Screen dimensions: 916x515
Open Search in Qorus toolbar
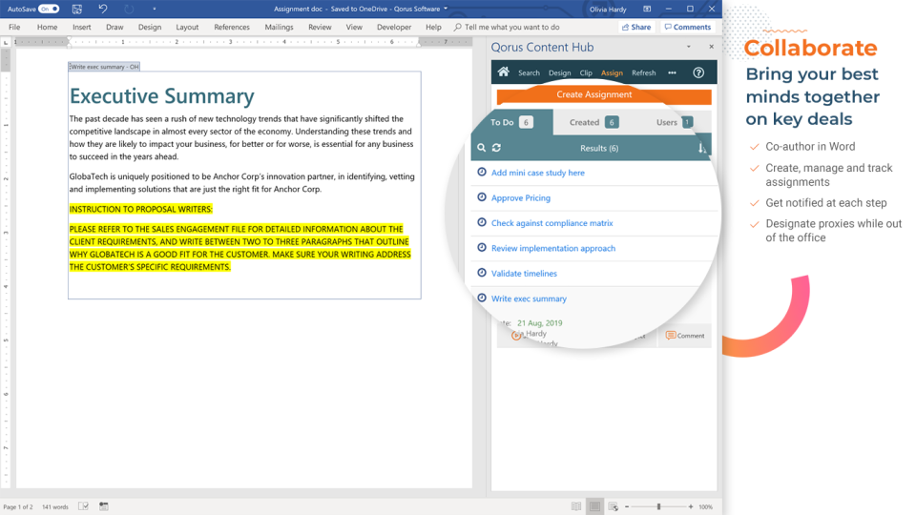click(529, 73)
